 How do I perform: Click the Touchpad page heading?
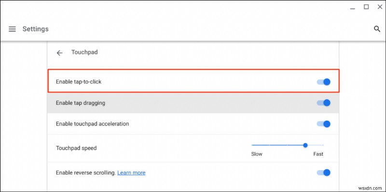(84, 52)
